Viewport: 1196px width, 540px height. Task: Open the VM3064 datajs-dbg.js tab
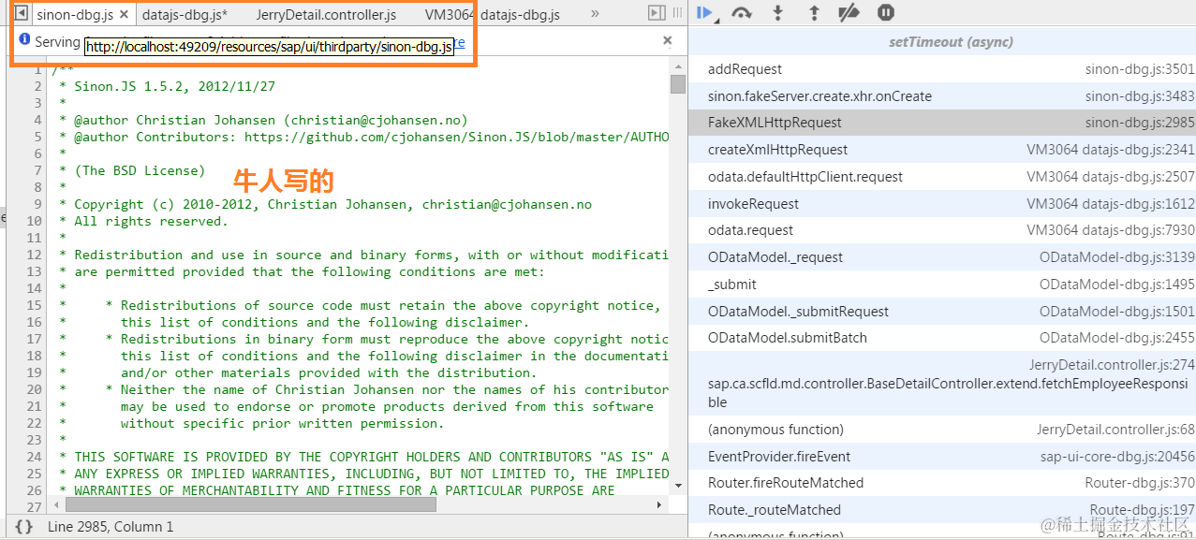pyautogui.click(x=493, y=15)
